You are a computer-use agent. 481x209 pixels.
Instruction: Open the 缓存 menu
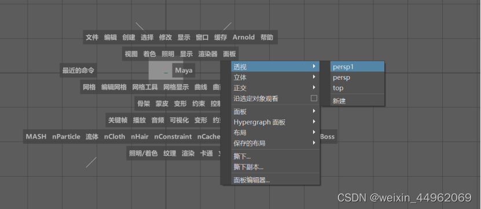[221, 38]
